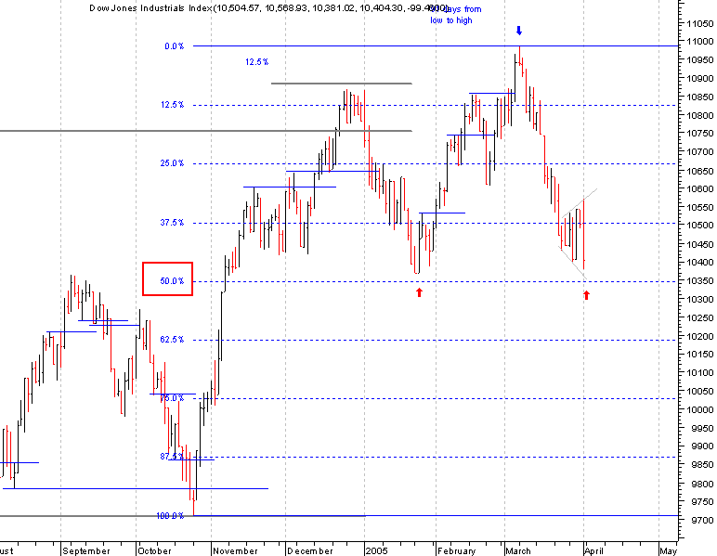Click the December label on the time axis
The image size is (717, 556).
click(310, 551)
